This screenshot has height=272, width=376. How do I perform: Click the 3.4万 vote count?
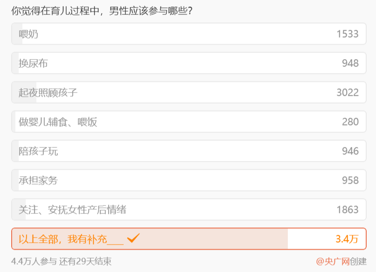click(x=347, y=239)
